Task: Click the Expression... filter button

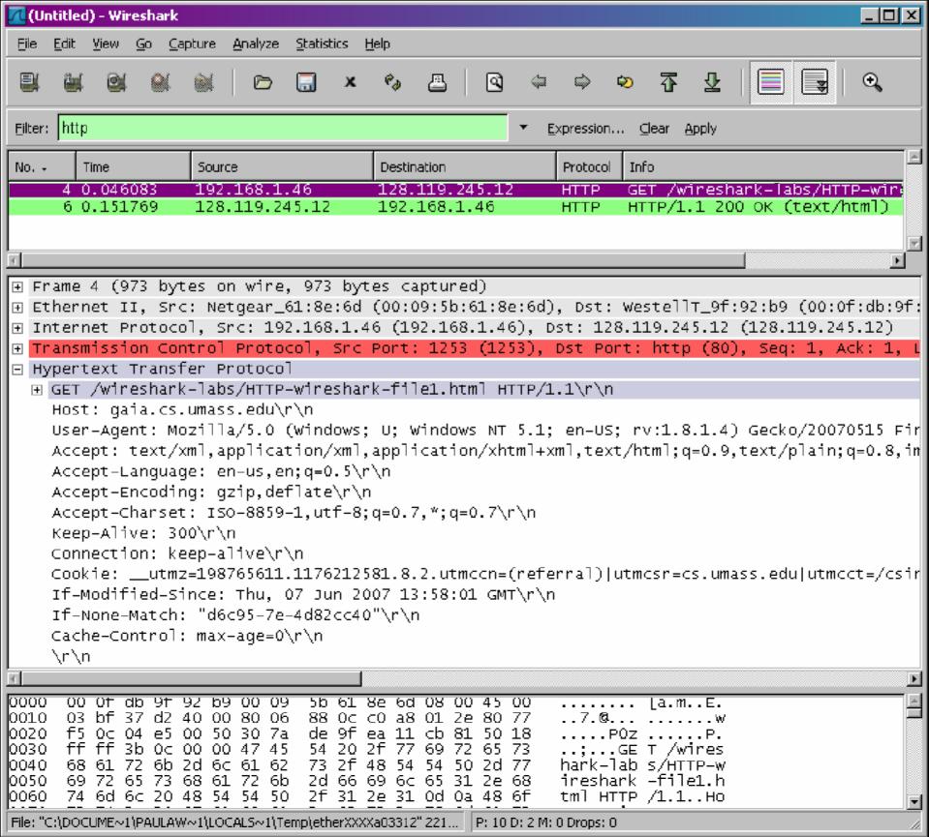Action: (585, 129)
